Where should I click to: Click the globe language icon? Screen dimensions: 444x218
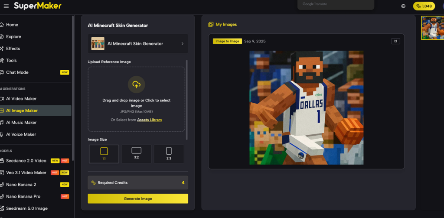(403, 6)
